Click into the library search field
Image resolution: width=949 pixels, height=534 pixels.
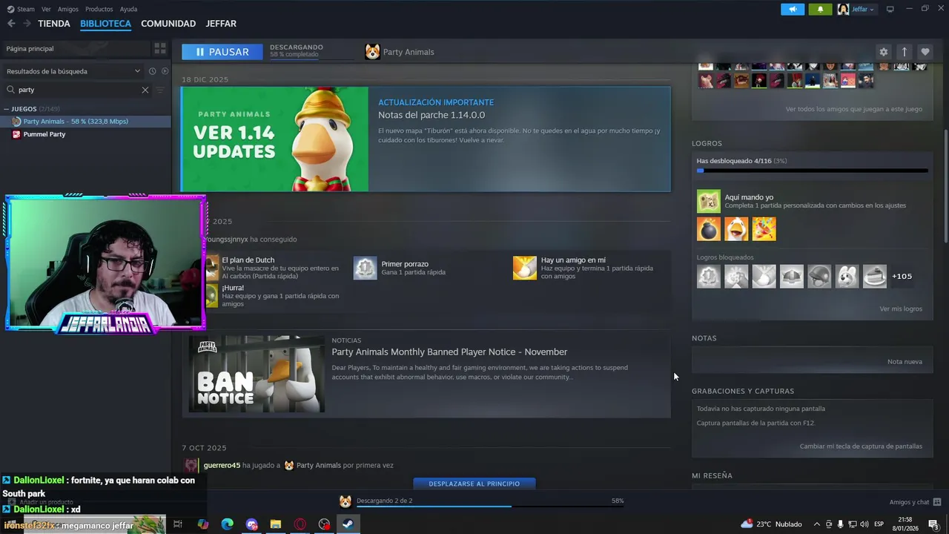pos(78,90)
